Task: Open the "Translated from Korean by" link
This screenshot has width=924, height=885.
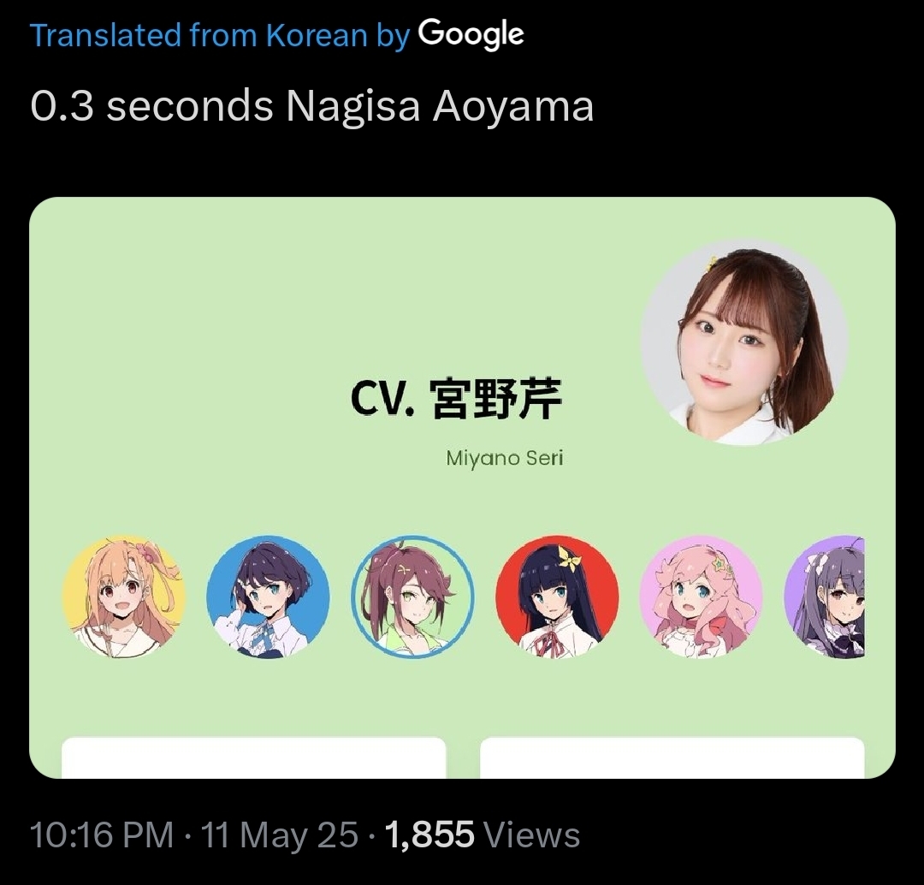Action: [x=219, y=35]
